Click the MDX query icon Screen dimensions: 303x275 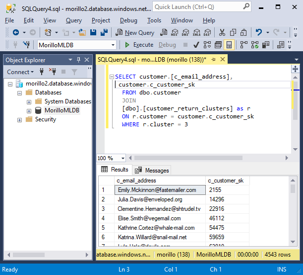point(174,32)
